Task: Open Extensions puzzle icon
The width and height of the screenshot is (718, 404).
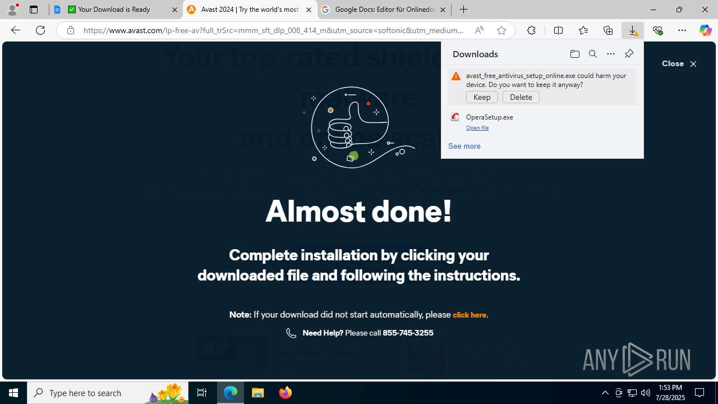Action: click(531, 30)
